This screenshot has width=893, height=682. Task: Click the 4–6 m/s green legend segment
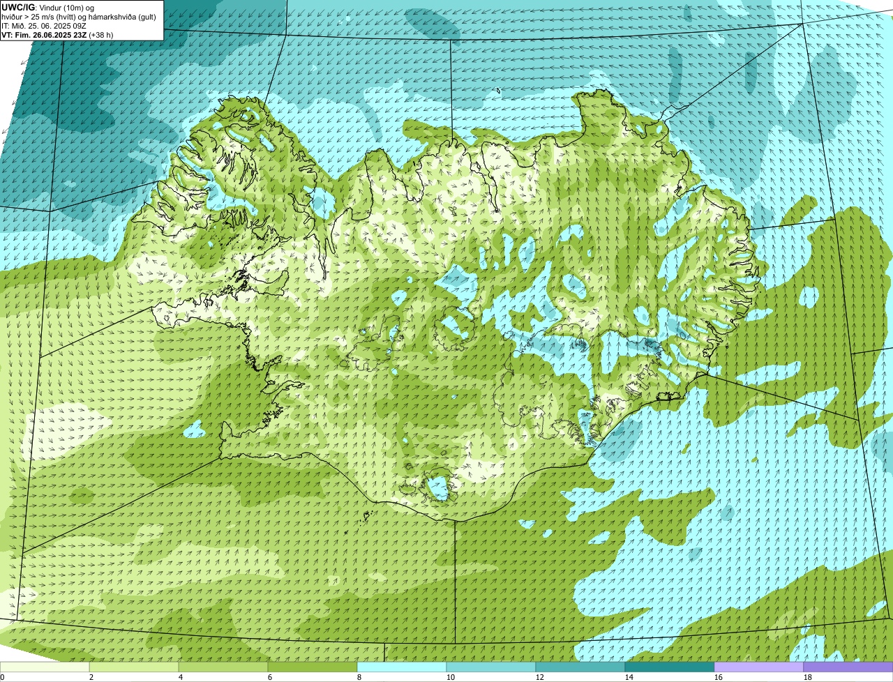[x=223, y=667]
